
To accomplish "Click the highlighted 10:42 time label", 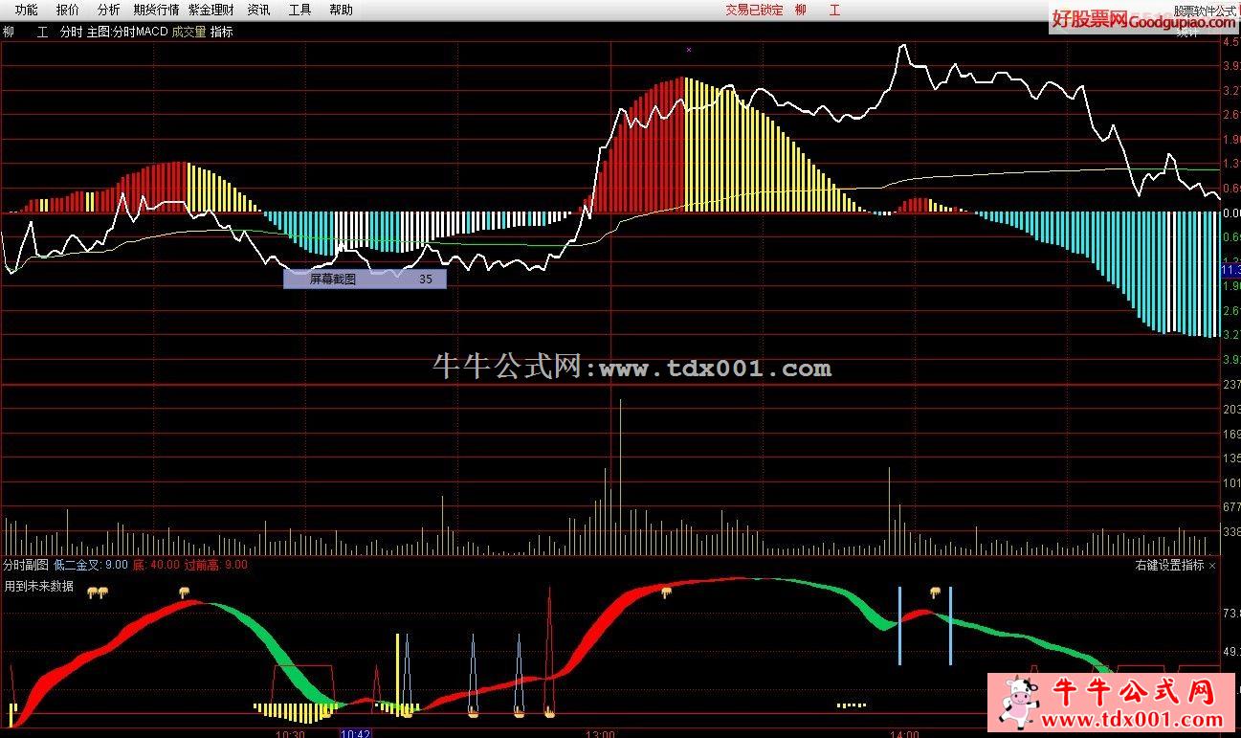I will 355,733.
